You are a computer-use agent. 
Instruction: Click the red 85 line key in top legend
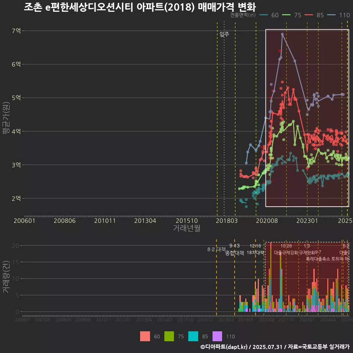[309, 15]
